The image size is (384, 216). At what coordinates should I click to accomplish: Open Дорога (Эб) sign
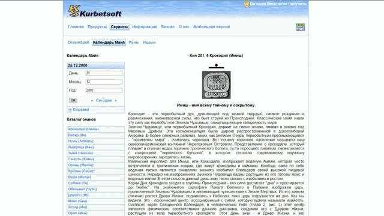click(x=78, y=195)
